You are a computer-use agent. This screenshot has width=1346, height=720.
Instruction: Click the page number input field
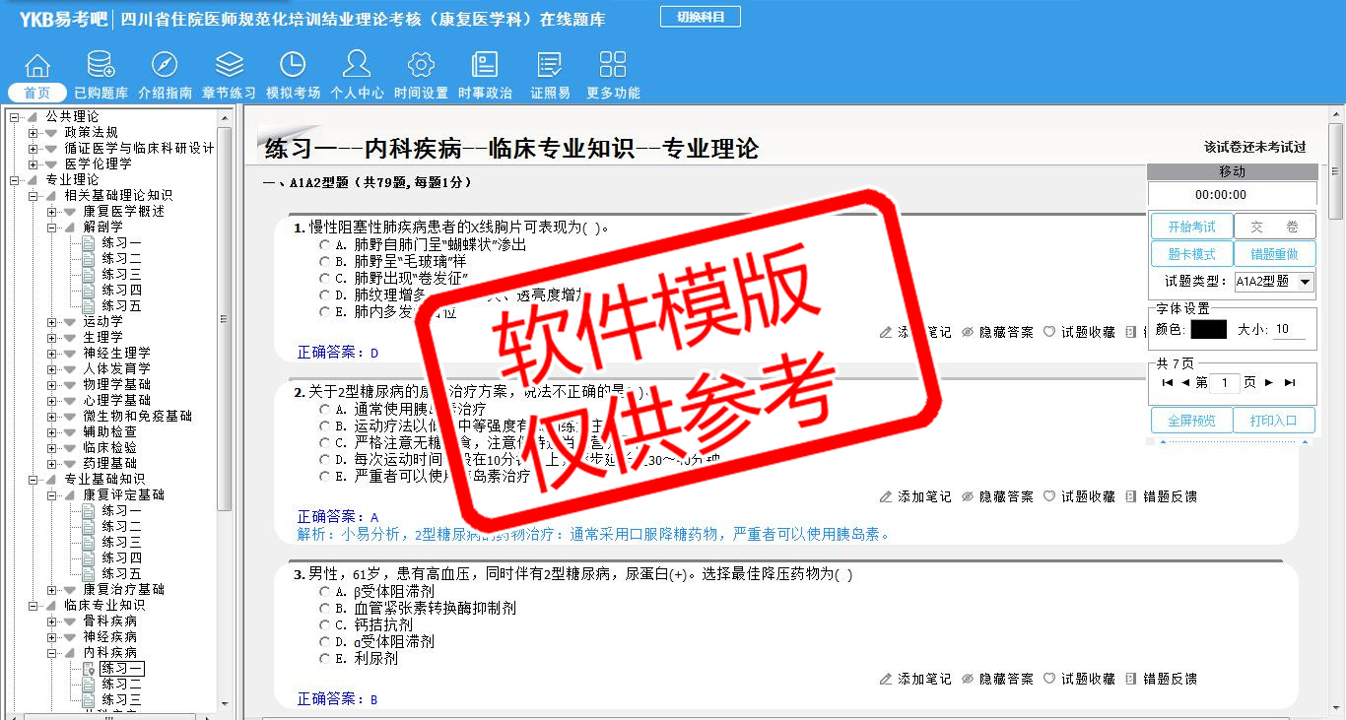coord(1225,383)
